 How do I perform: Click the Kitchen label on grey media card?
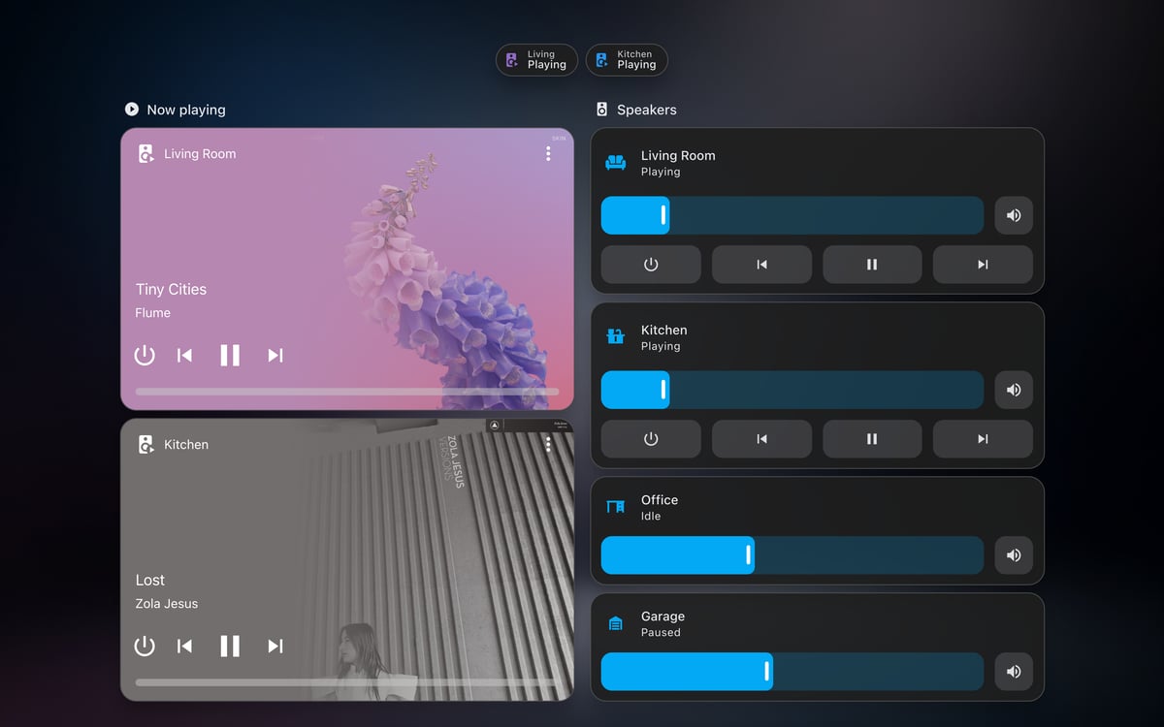[x=186, y=444]
